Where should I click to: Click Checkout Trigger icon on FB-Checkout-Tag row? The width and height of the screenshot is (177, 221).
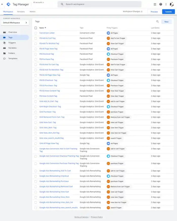(x=108, y=54)
